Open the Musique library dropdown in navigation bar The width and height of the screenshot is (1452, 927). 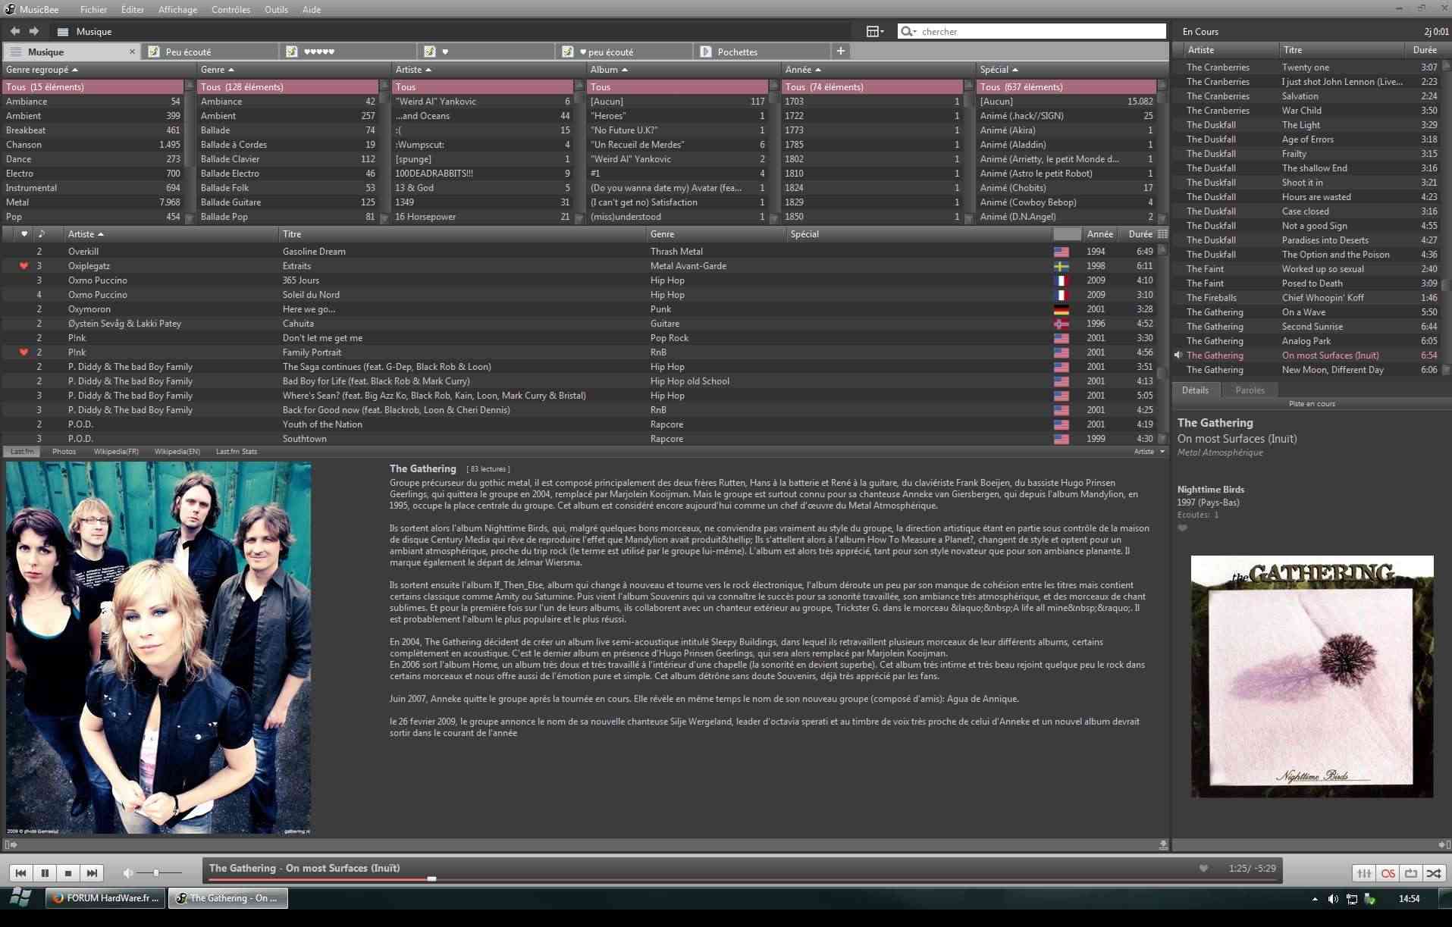coord(84,31)
